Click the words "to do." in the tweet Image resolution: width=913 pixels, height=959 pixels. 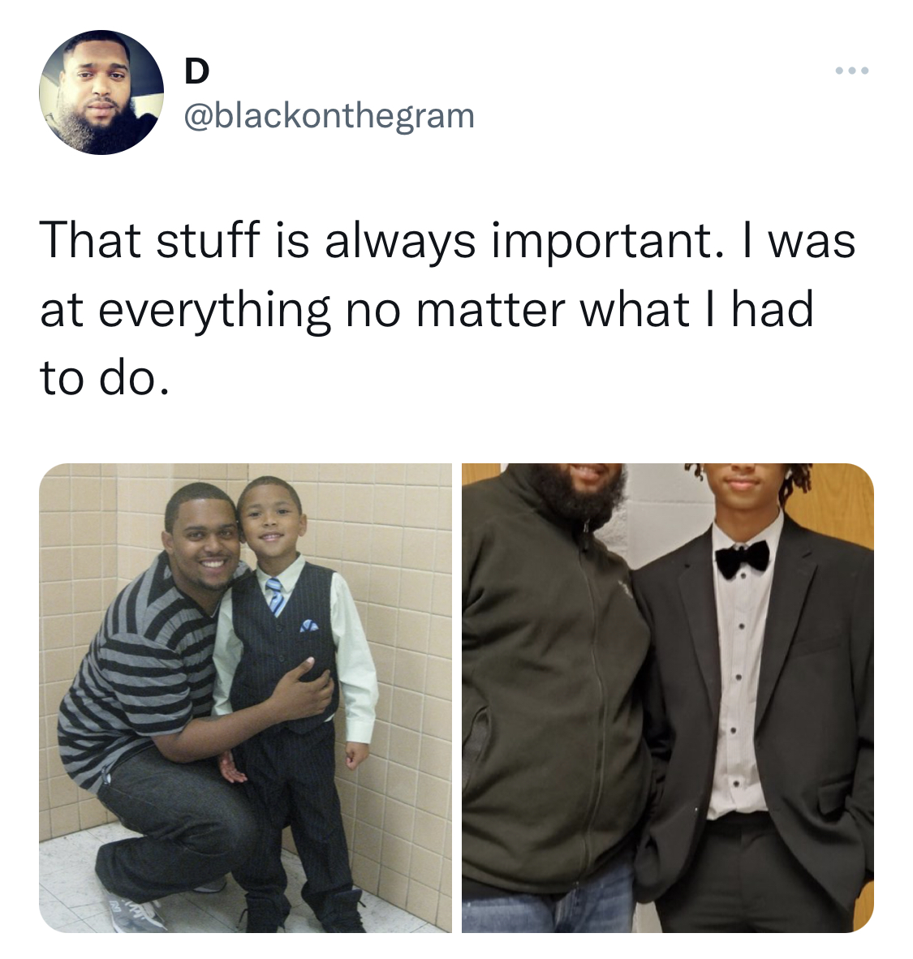tap(103, 379)
